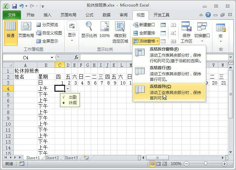Open the 公式 ribbon tab
The image size is (236, 170).
pos(89,15)
